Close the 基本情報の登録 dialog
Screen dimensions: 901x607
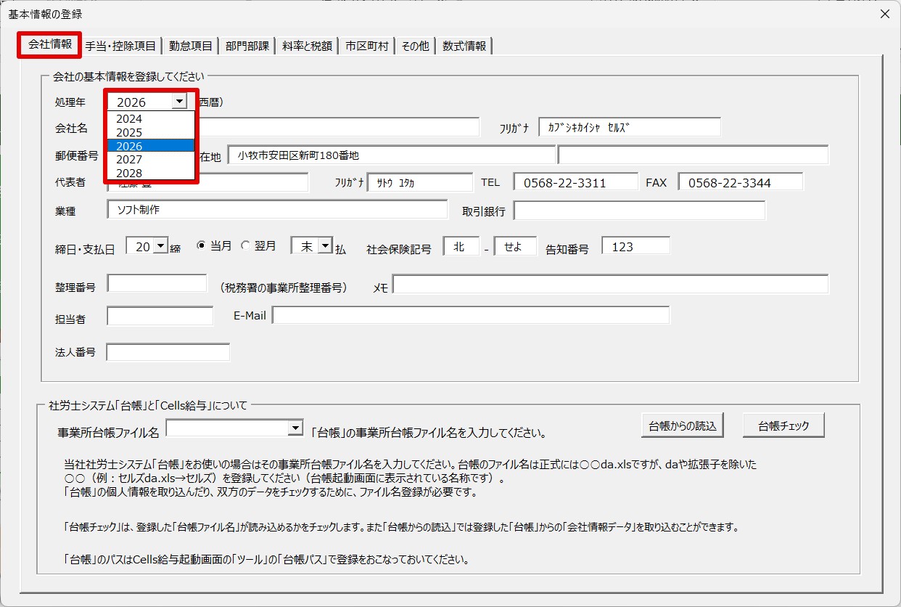884,14
